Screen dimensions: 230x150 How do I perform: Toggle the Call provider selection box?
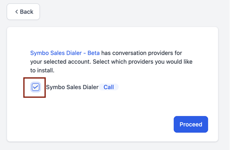click(x=36, y=87)
